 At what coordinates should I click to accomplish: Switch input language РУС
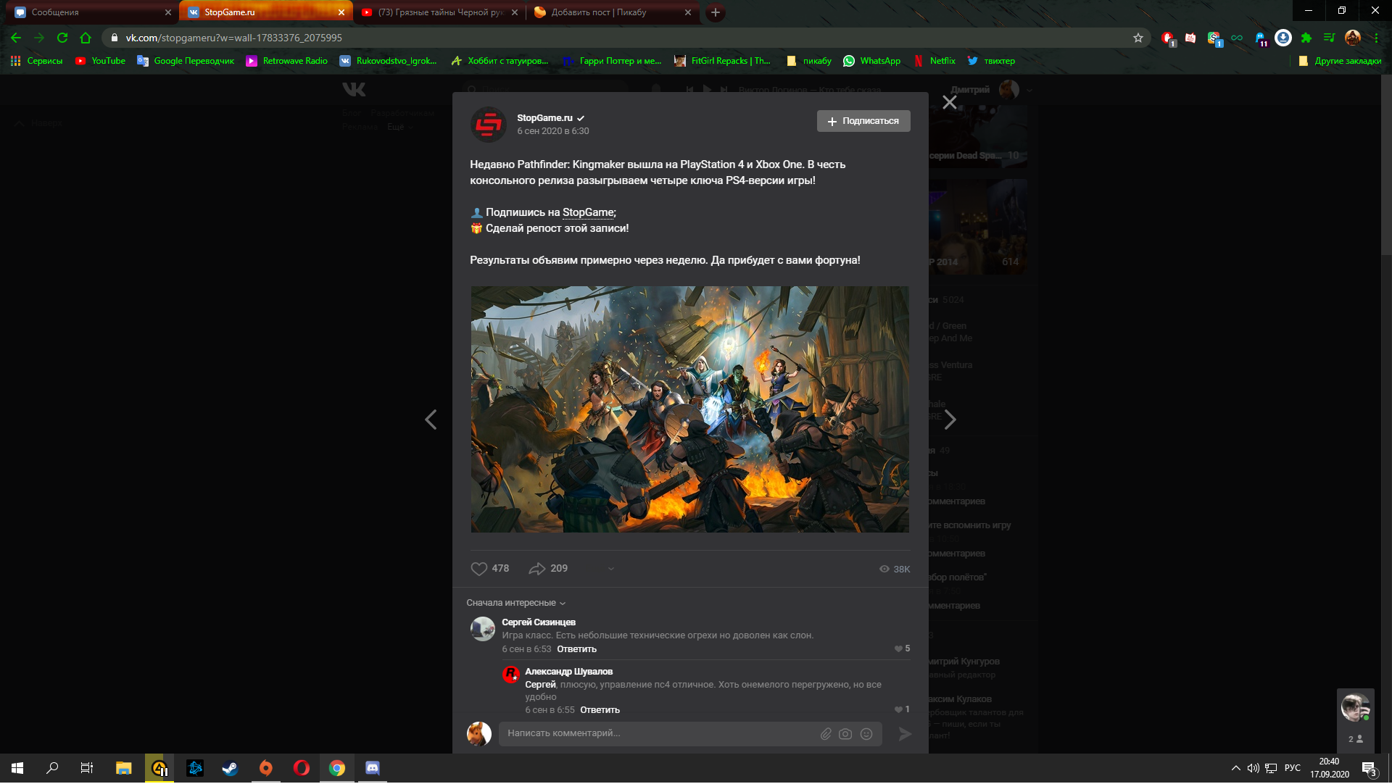click(1293, 769)
